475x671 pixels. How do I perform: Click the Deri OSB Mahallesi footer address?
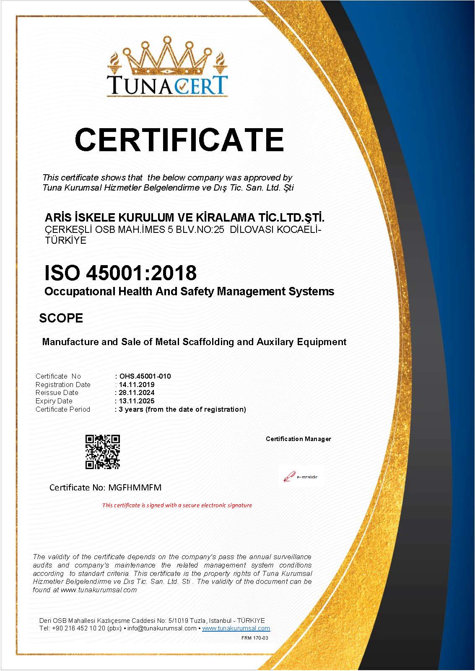152,621
